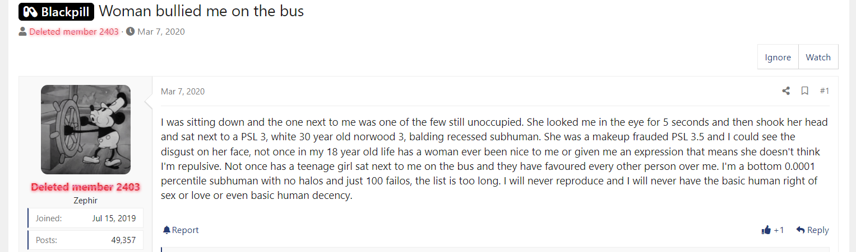The width and height of the screenshot is (856, 252).
Task: Click the clock icon beside thread date
Action: point(131,32)
